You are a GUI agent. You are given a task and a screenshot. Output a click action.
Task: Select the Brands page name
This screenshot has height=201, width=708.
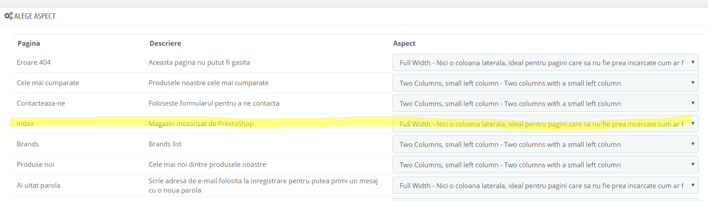coord(28,144)
